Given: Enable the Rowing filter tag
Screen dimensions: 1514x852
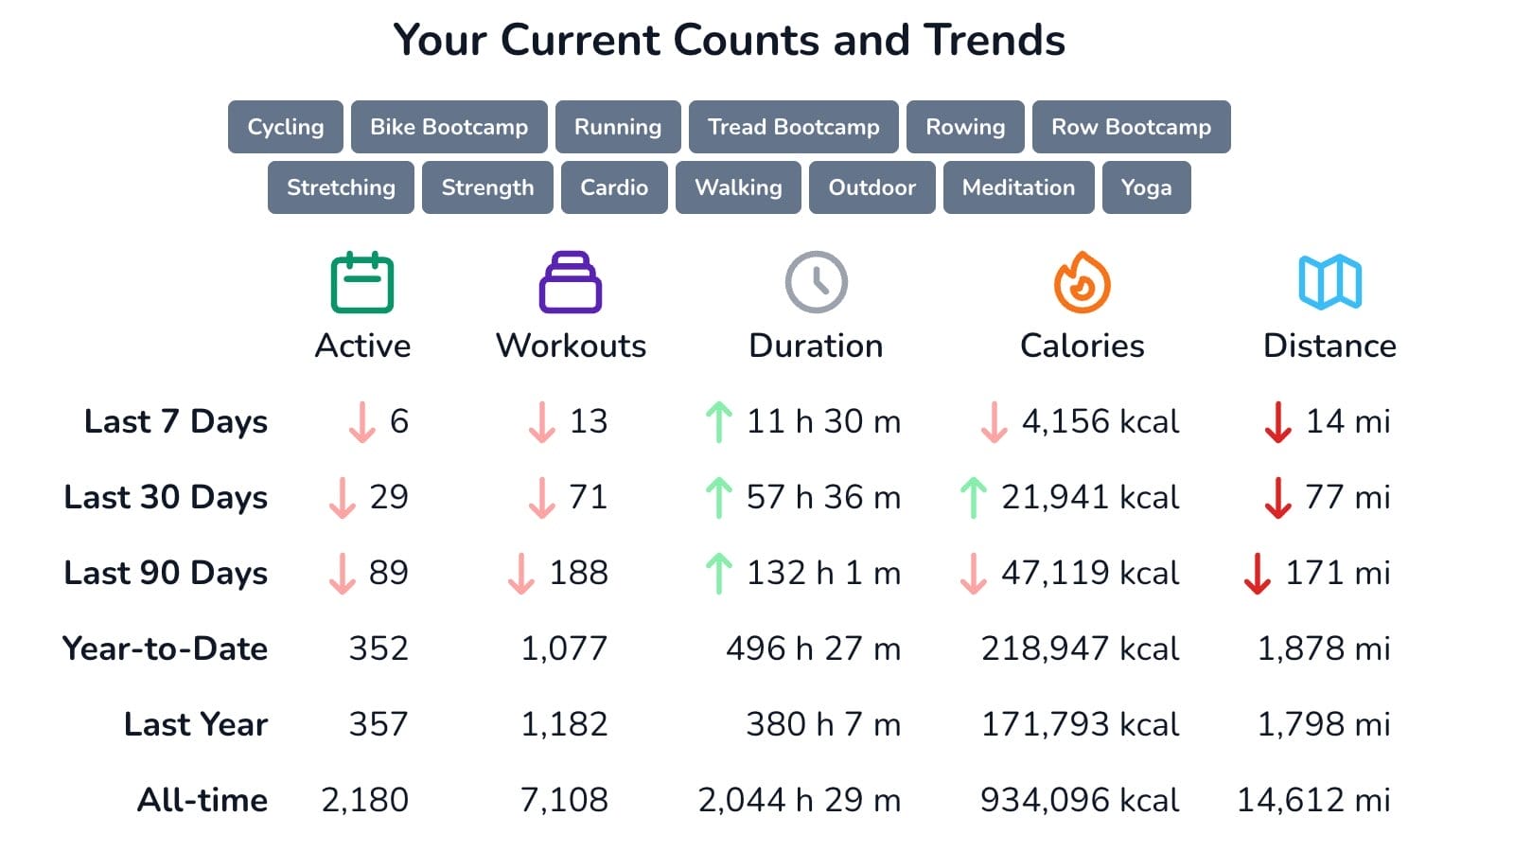Looking at the screenshot, I should coord(965,127).
